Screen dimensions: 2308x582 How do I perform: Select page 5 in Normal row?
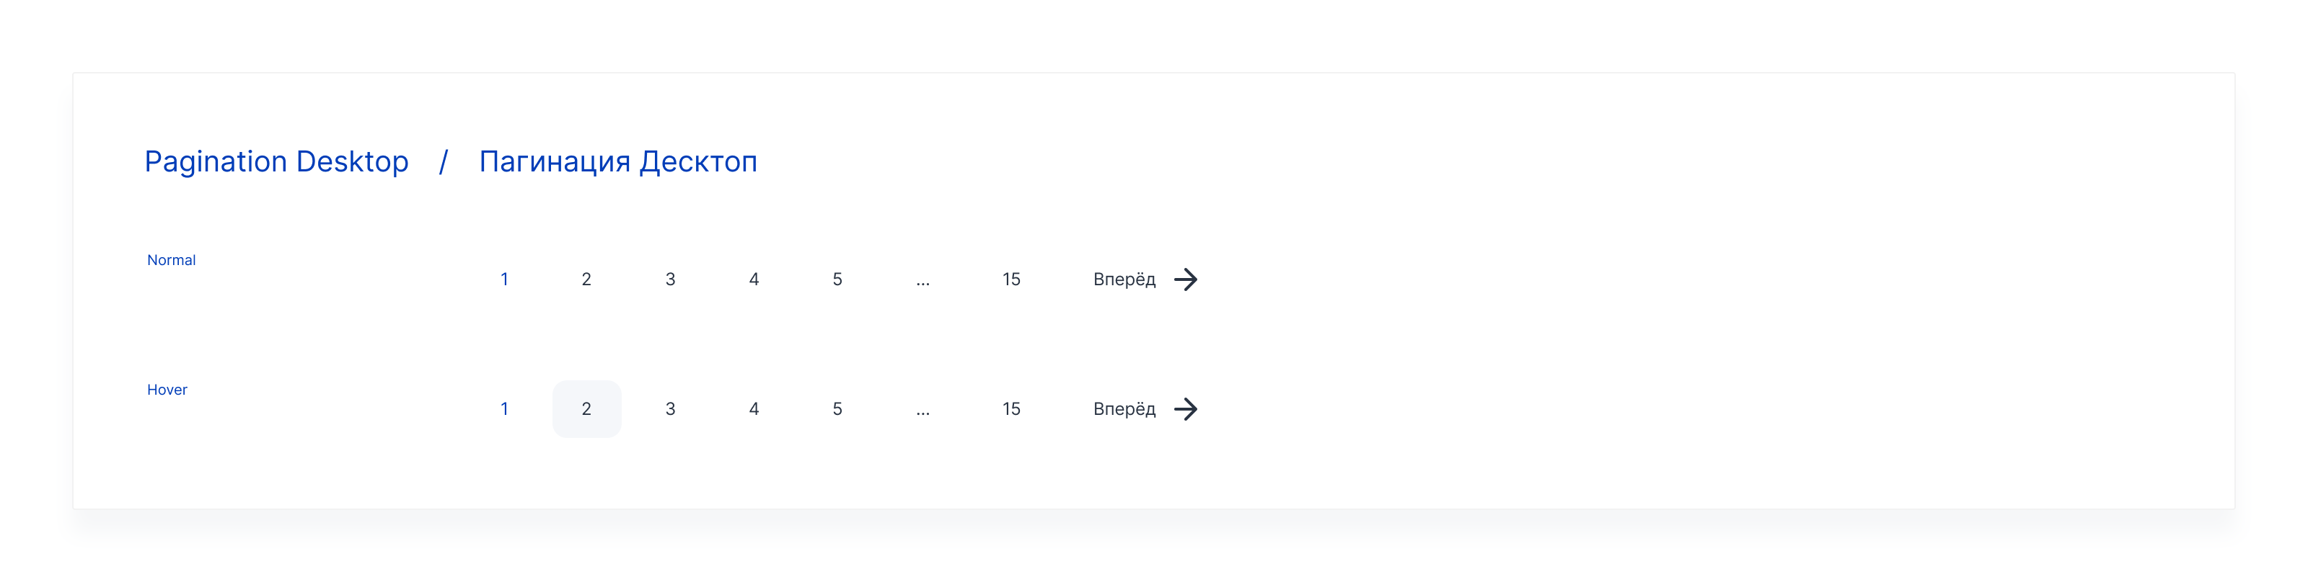[x=837, y=279]
